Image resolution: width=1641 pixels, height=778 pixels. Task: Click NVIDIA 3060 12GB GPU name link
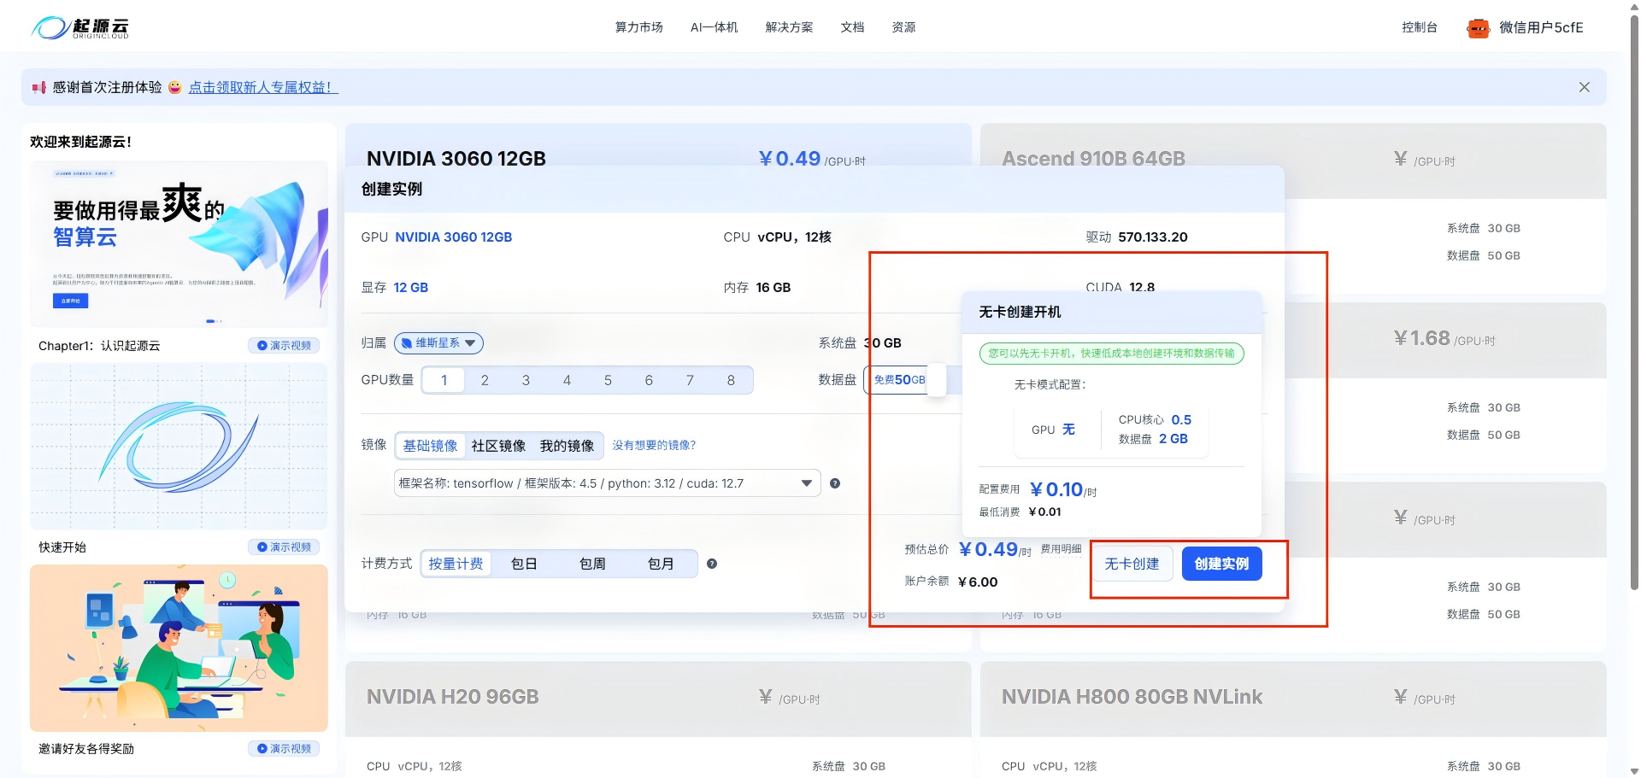point(453,237)
